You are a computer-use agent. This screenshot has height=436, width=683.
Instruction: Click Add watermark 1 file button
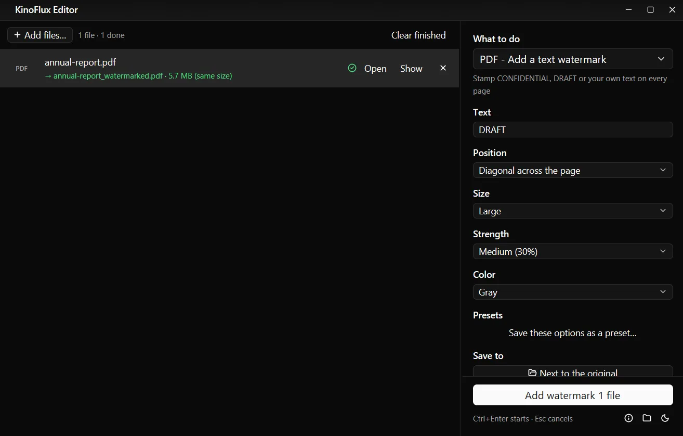click(573, 395)
